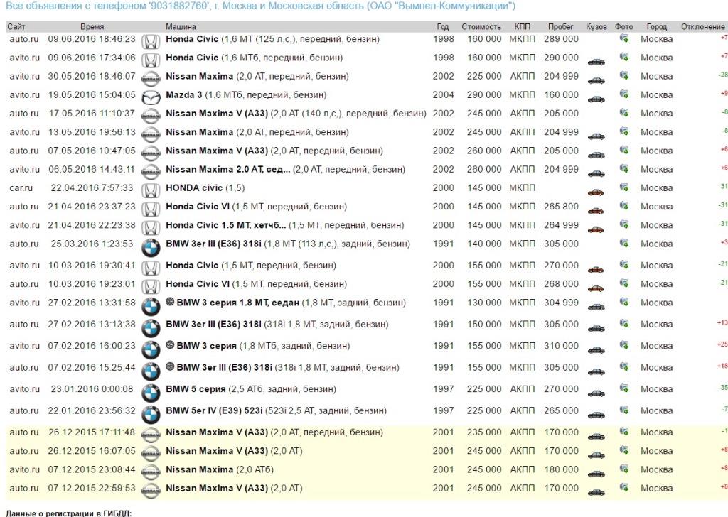The image size is (728, 517).
Task: Click red body icon in 21.04.2016 22:23:38 row
Action: 596,229
